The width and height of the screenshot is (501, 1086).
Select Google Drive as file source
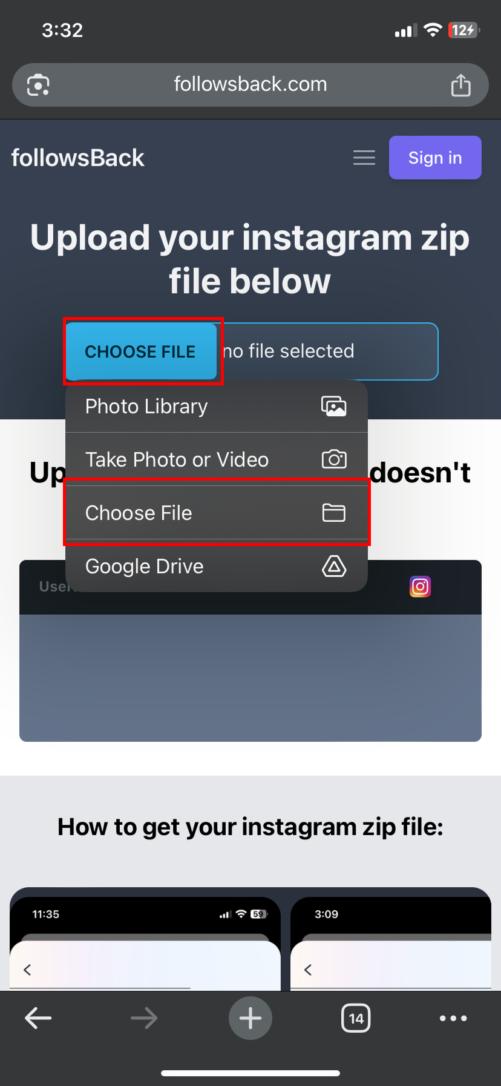[217, 566]
